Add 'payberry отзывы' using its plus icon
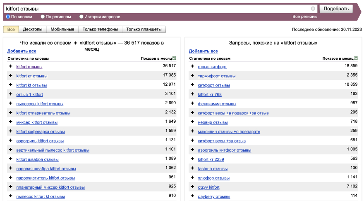This screenshot has width=364, height=201. click(x=192, y=196)
